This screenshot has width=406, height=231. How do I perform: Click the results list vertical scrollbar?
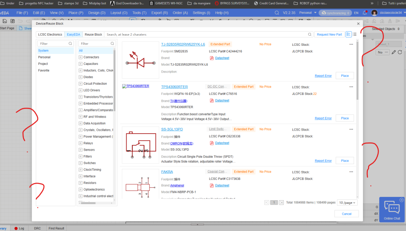pyautogui.click(x=357, y=71)
